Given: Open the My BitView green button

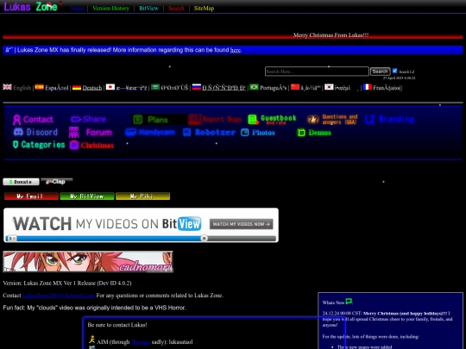Looking at the screenshot, I should 87,196.
